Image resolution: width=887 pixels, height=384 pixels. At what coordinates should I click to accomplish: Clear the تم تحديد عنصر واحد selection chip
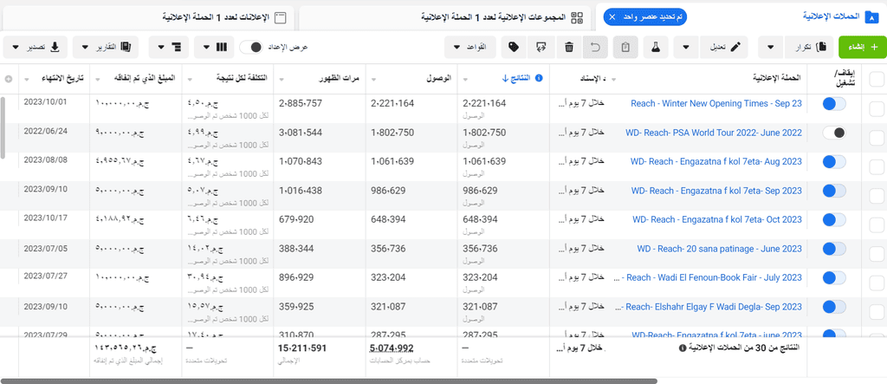(612, 17)
